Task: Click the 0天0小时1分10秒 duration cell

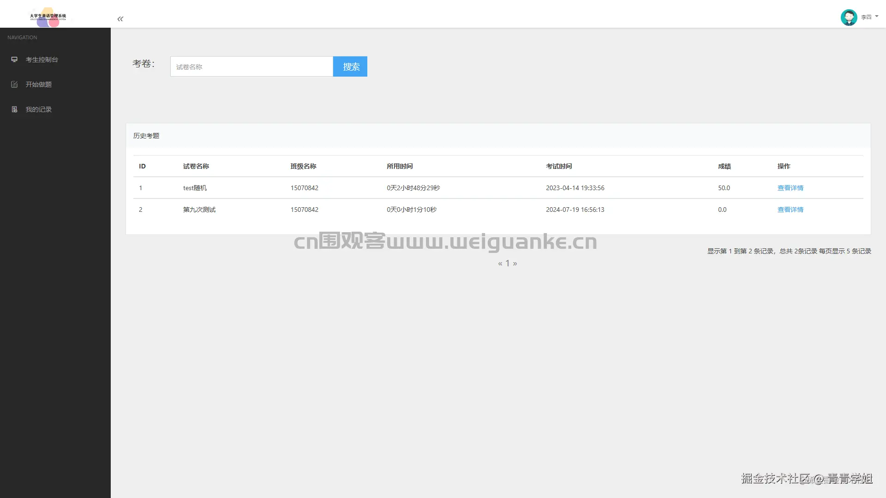Action: tap(412, 210)
